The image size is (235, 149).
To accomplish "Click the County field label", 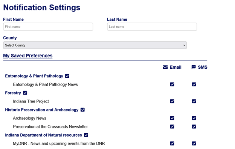I will 10,38.
